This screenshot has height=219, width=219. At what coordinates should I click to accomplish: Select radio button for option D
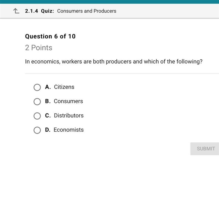[x=37, y=130]
